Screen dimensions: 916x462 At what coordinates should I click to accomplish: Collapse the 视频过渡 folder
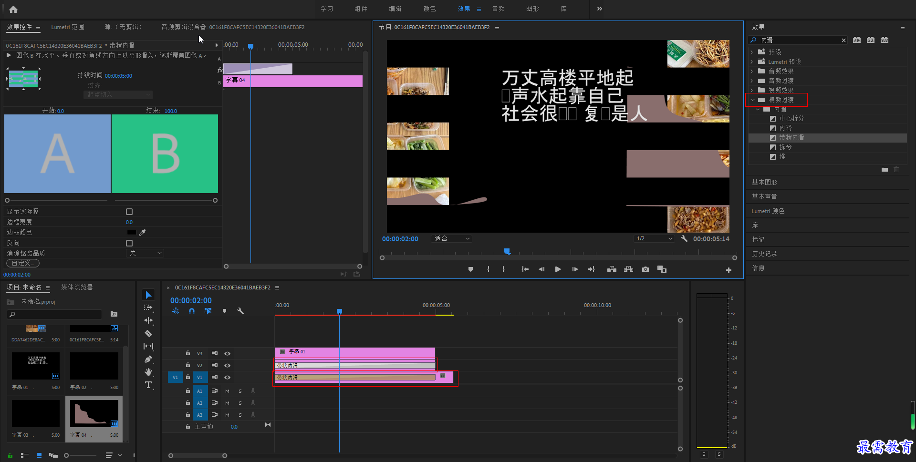[752, 100]
